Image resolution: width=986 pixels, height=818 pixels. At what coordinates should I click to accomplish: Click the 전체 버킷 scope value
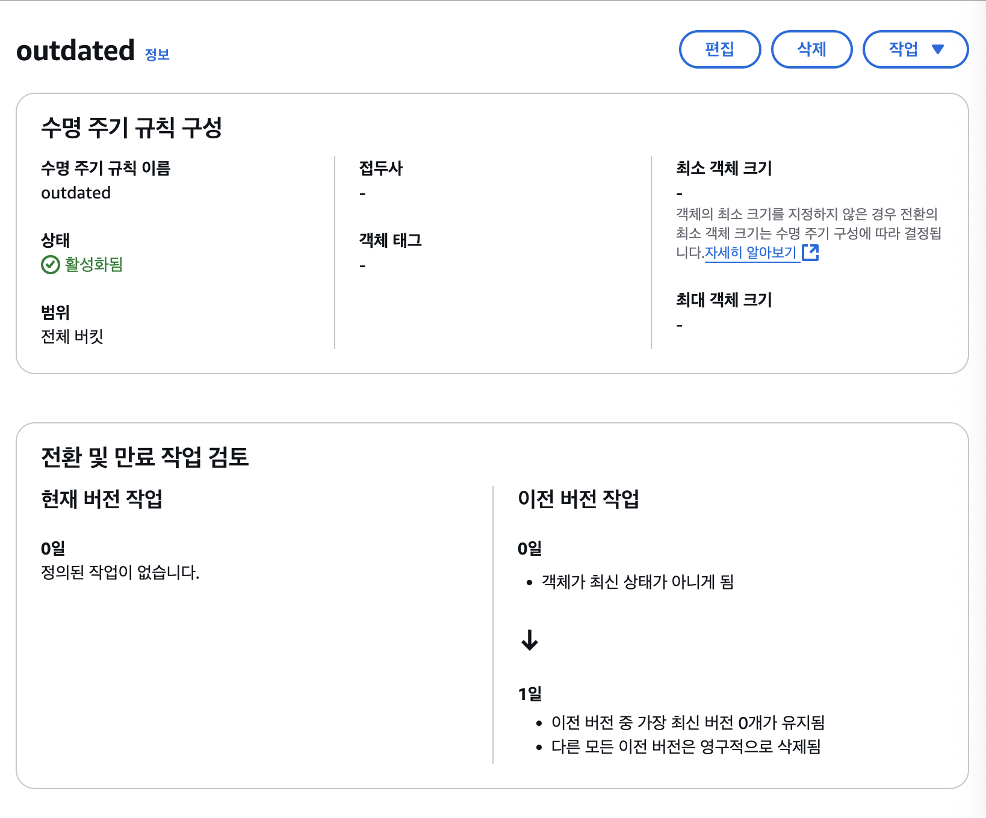pyautogui.click(x=72, y=336)
